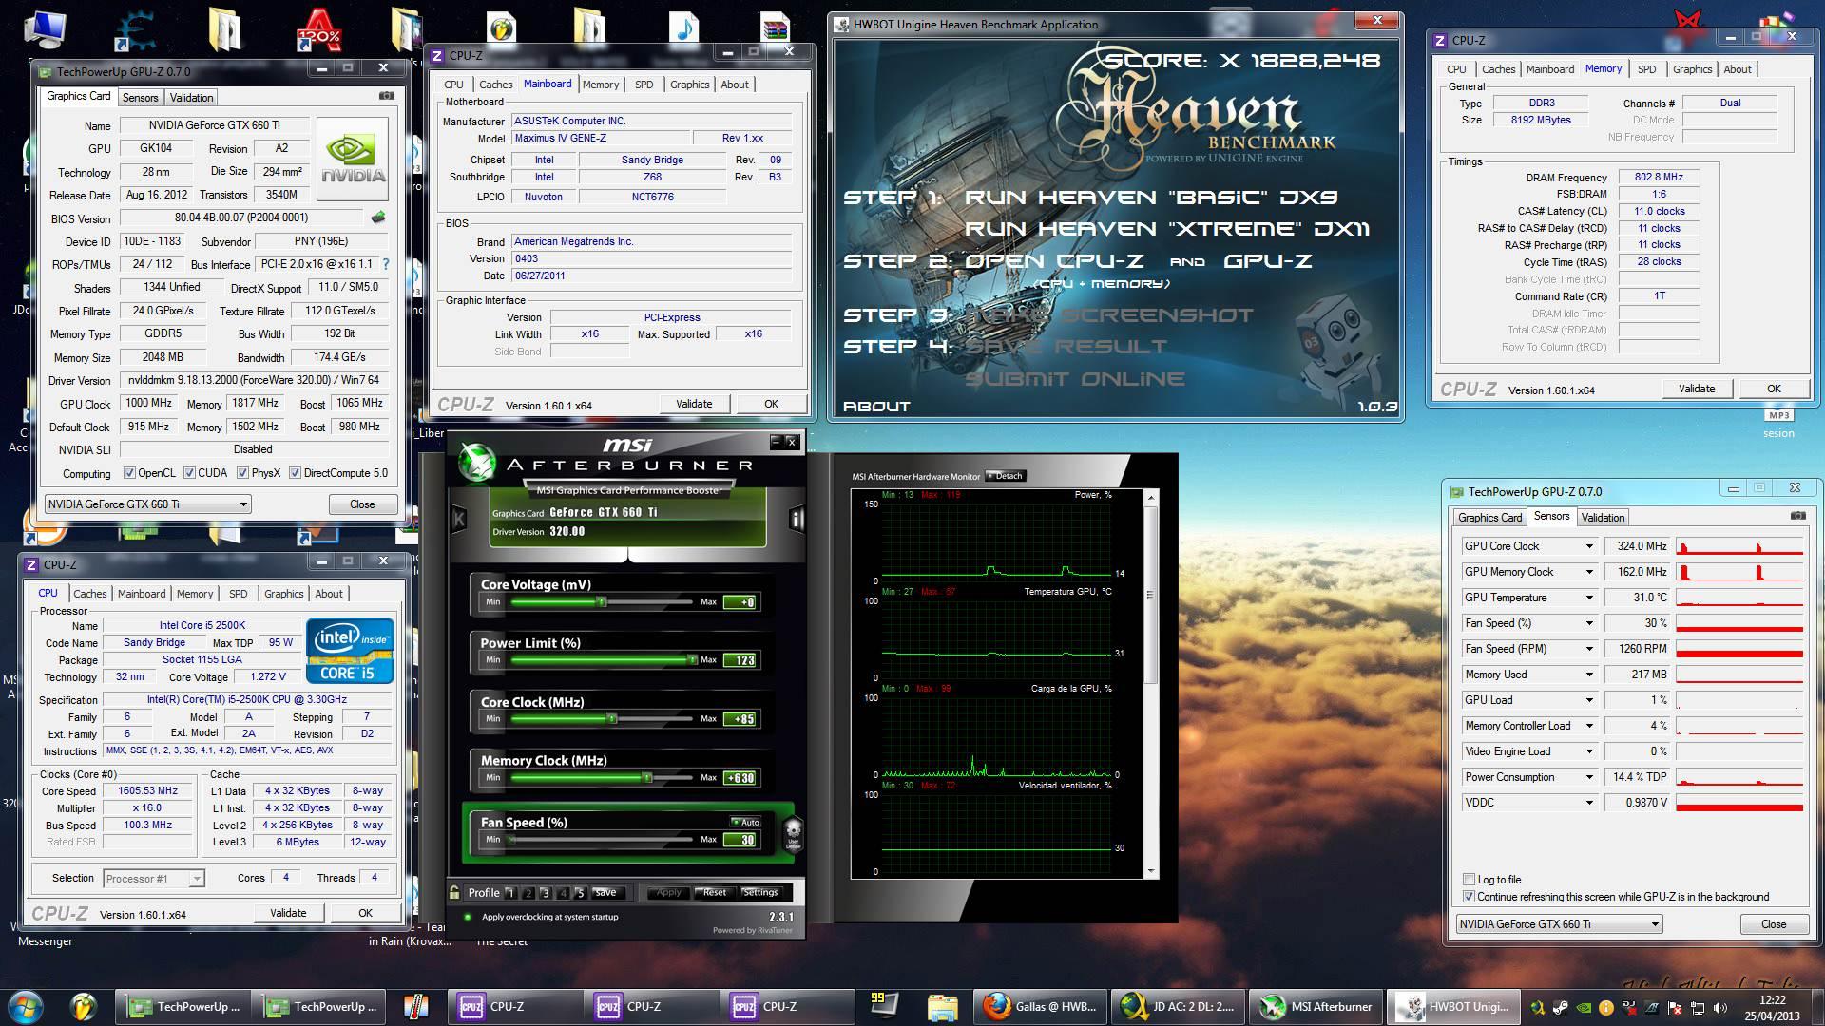Click the Power Limit (%) slider handle
Image resolution: width=1825 pixels, height=1026 pixels.
[x=691, y=660]
